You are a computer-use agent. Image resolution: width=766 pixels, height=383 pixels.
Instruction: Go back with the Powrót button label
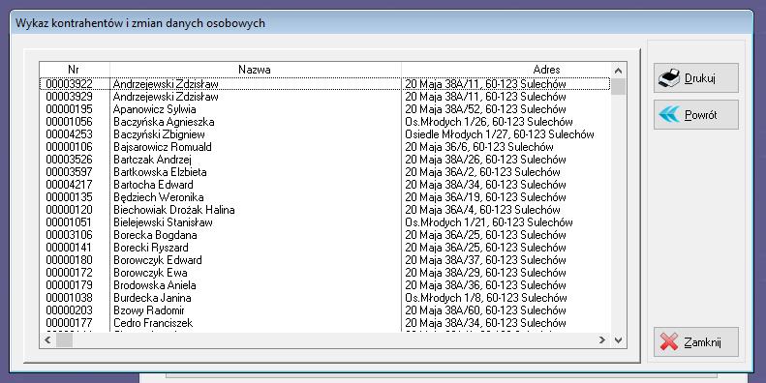coord(700,115)
